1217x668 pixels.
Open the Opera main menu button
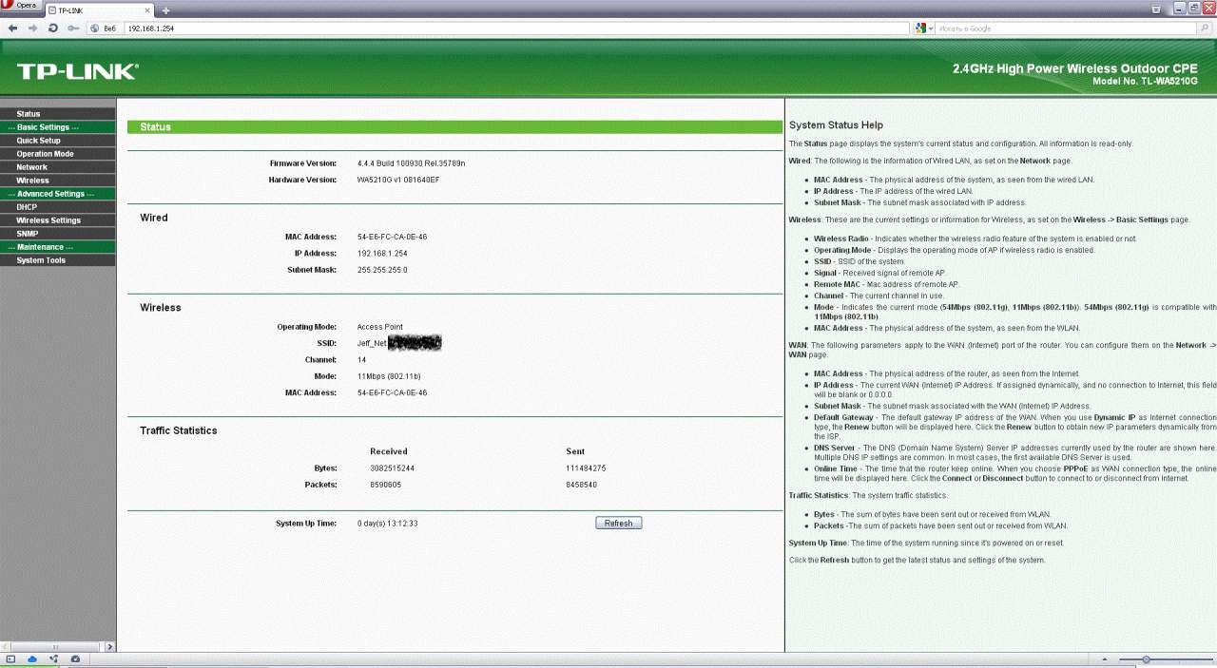coord(20,7)
